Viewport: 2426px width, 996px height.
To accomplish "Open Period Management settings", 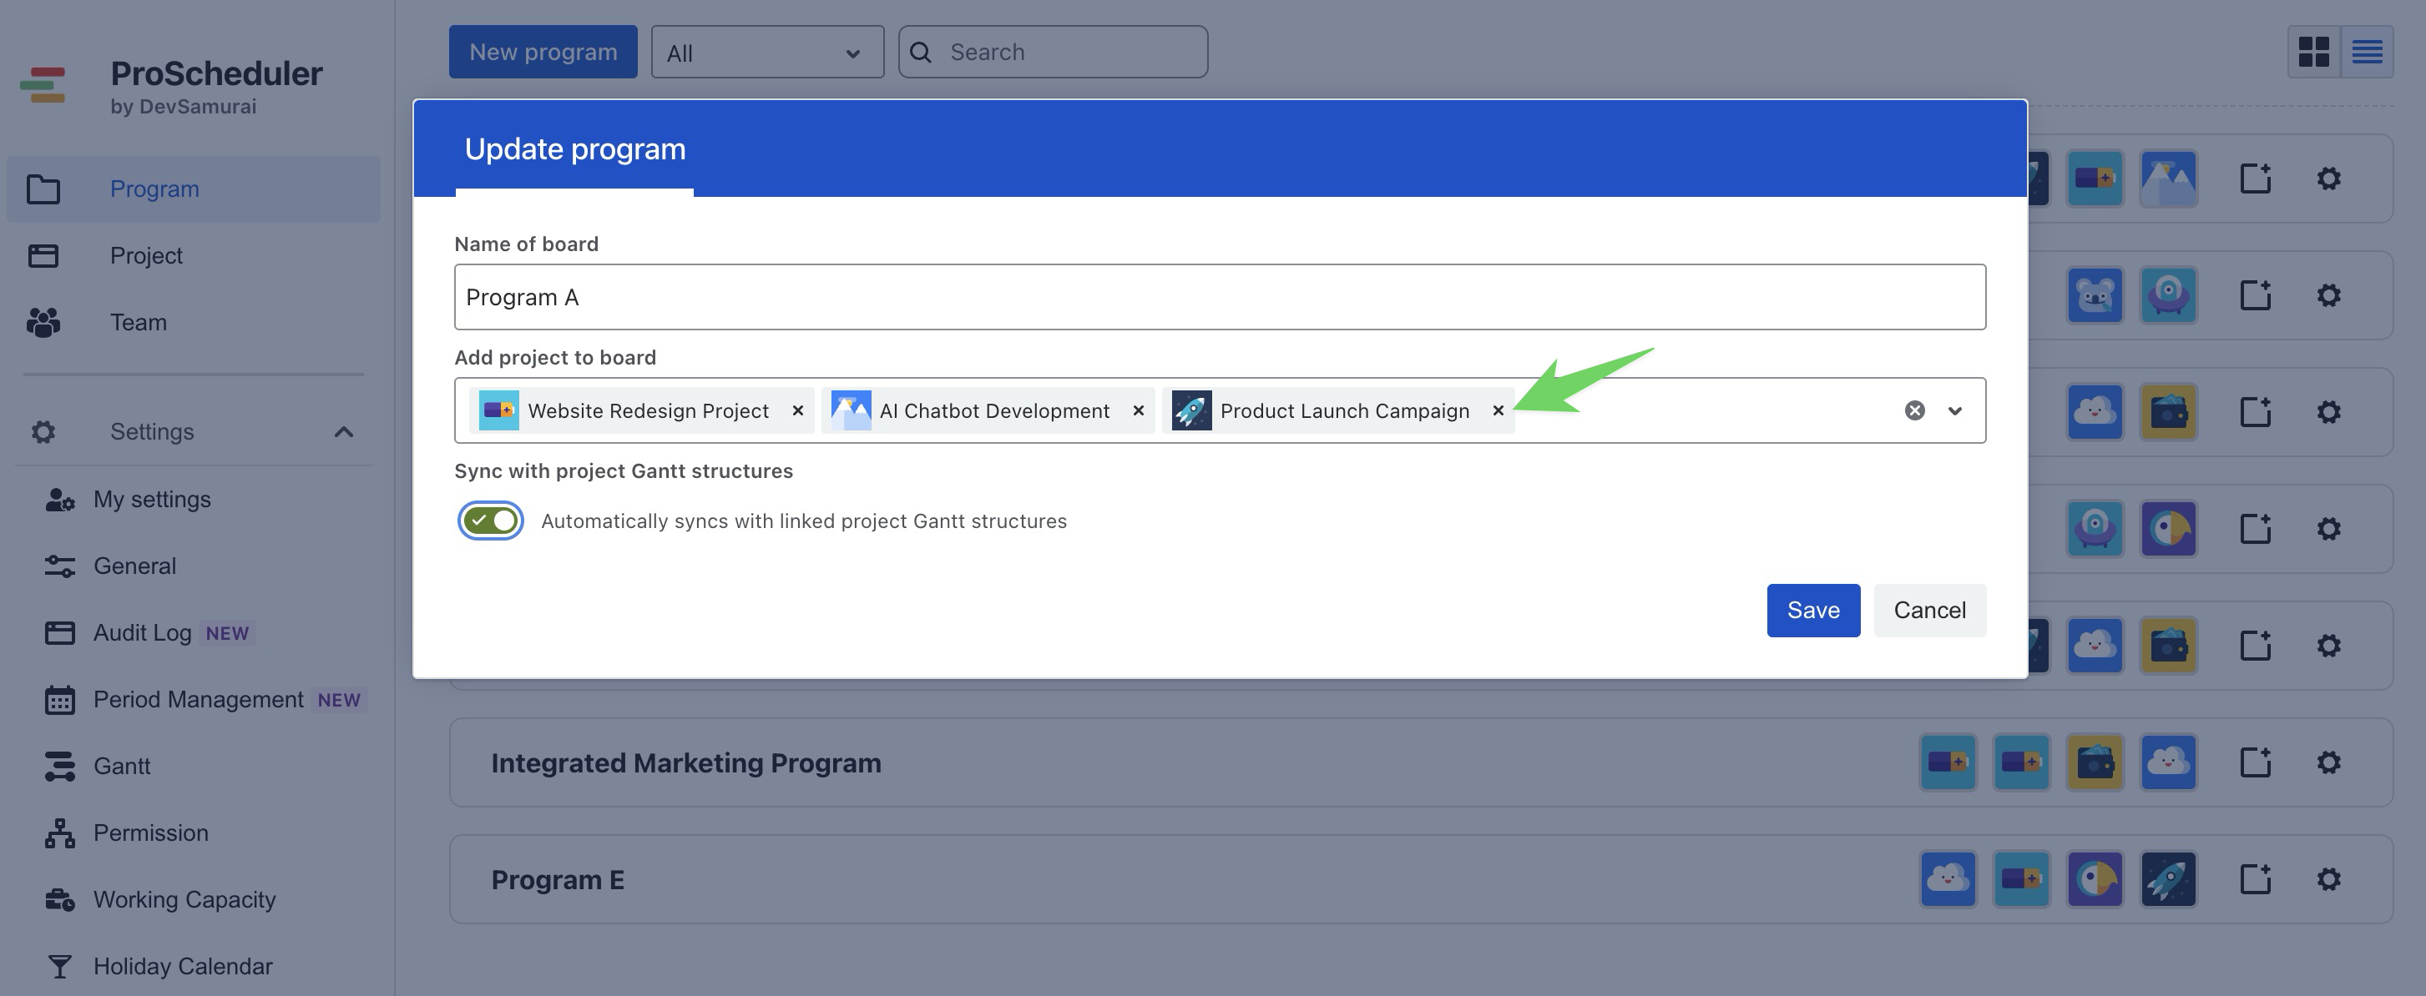I will (198, 700).
